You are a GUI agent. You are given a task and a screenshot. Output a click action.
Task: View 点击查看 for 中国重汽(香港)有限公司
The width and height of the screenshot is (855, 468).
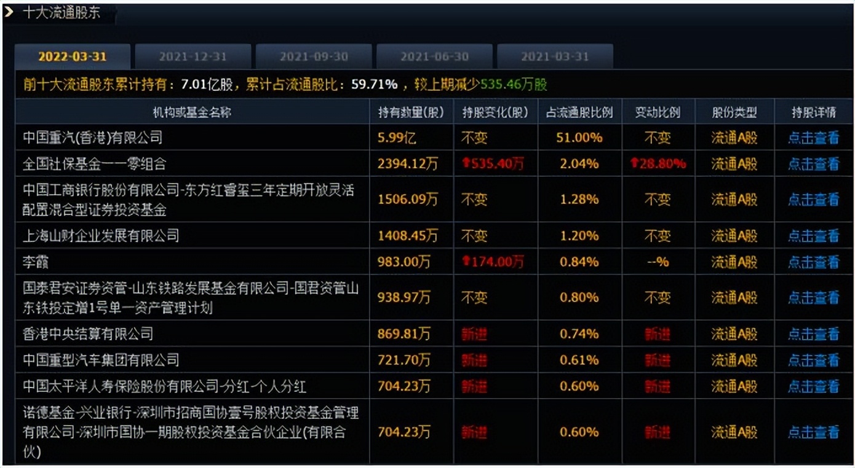coord(813,138)
